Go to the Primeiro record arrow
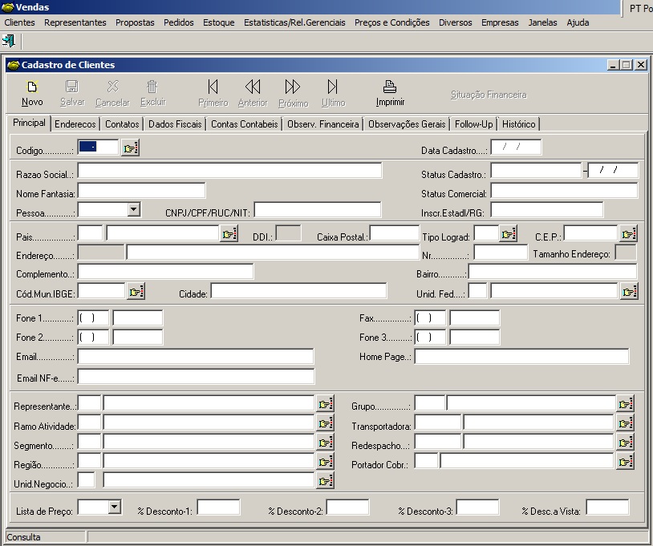This screenshot has height=546, width=653. 213,87
